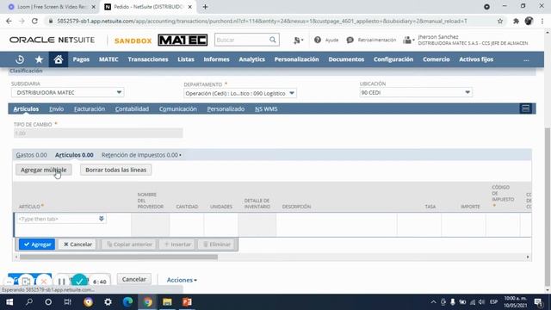This screenshot has width=551, height=310.
Task: Open the Activos fijos menu
Action: [x=476, y=59]
